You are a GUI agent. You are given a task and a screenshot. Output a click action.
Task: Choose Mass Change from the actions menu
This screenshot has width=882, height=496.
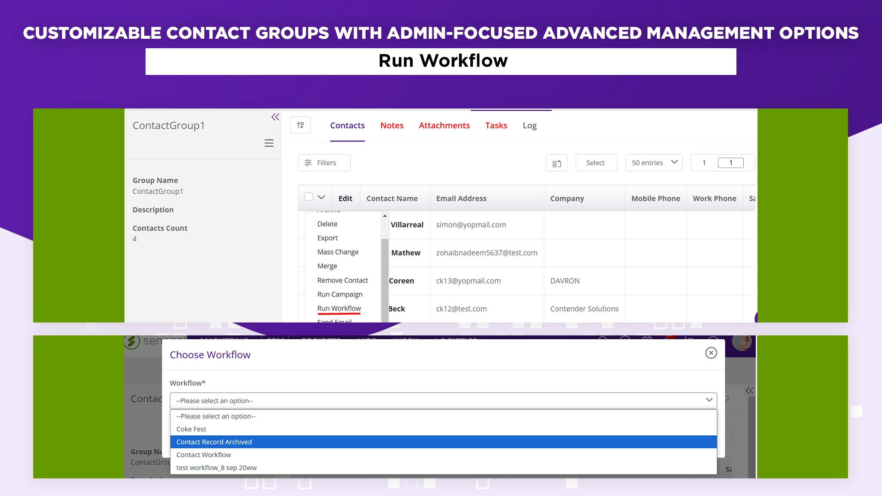(338, 252)
